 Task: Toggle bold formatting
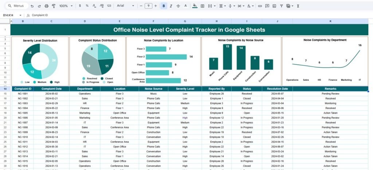164,6
